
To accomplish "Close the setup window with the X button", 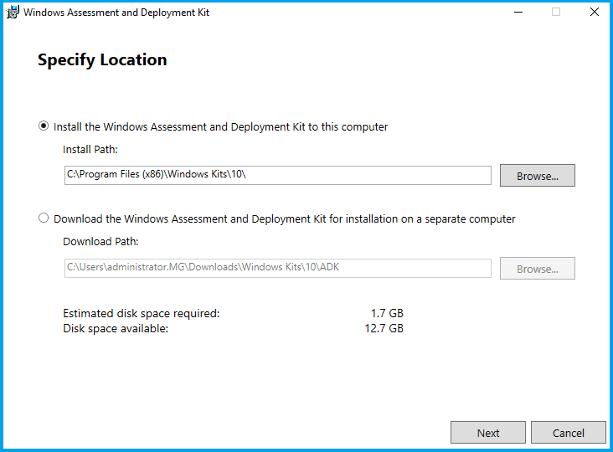I will [x=594, y=13].
